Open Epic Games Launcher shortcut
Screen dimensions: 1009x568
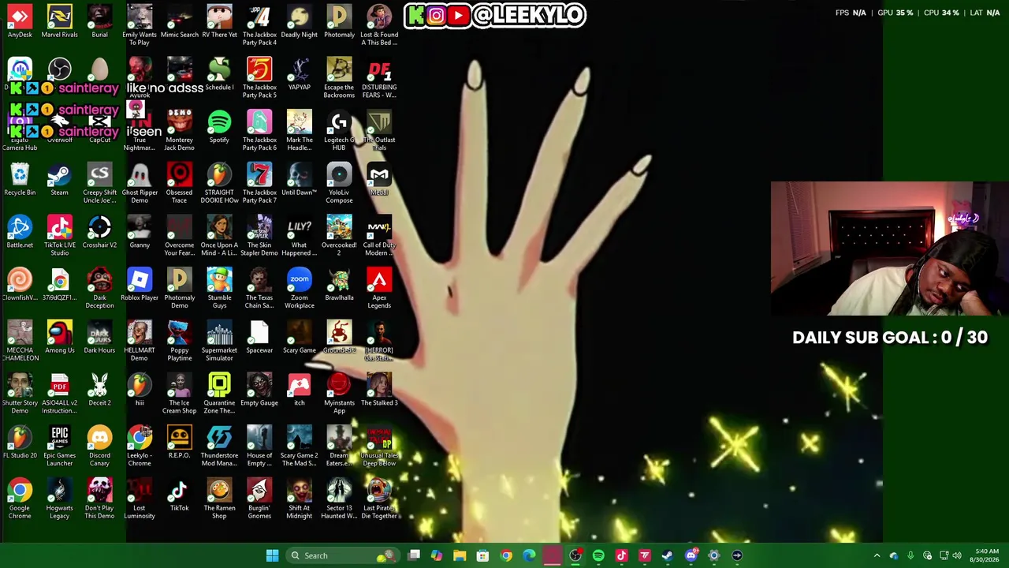point(60,447)
